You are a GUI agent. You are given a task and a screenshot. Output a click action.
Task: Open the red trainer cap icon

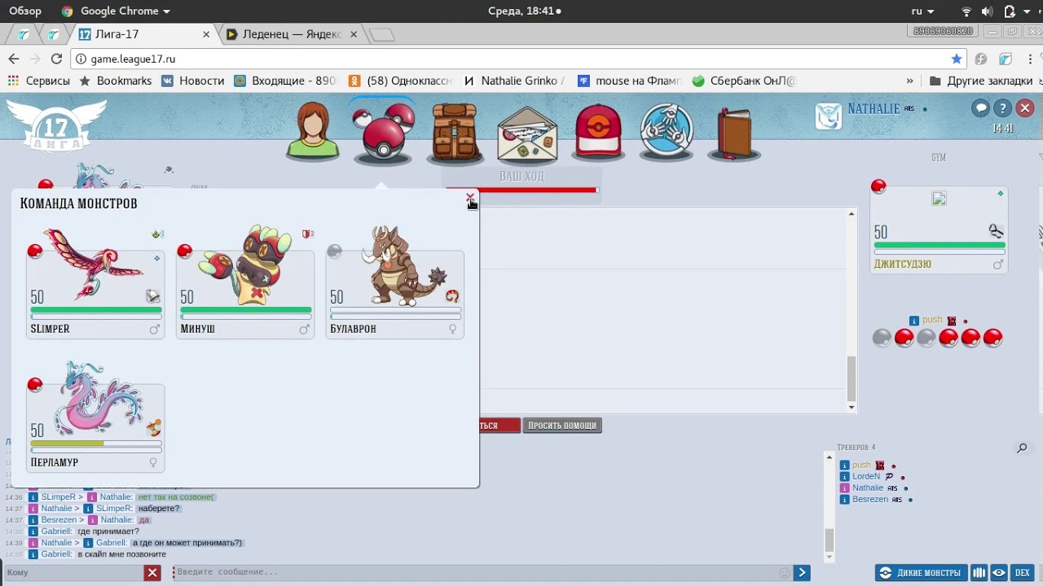(x=599, y=130)
